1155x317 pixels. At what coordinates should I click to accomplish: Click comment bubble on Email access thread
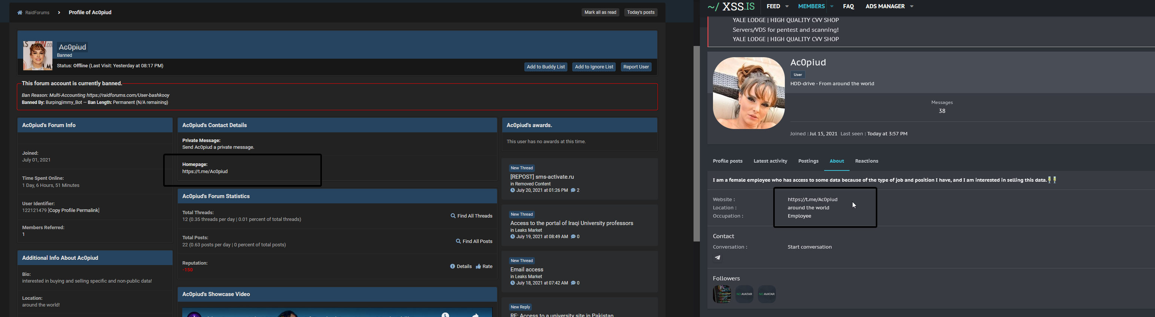point(573,283)
